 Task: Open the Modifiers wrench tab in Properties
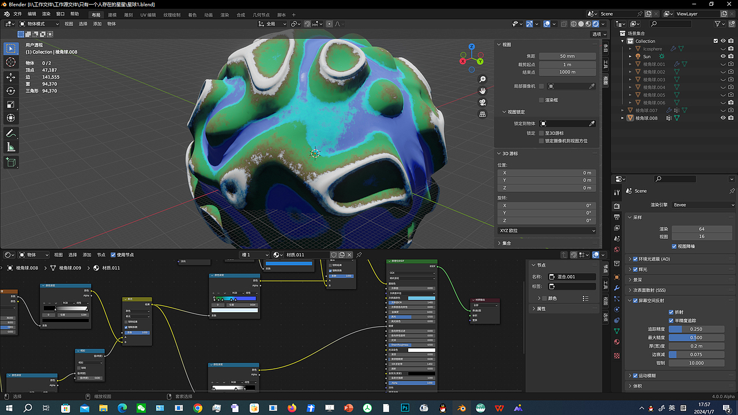coord(617,287)
